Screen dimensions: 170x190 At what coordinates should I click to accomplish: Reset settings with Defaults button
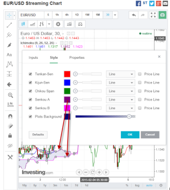tap(38, 135)
